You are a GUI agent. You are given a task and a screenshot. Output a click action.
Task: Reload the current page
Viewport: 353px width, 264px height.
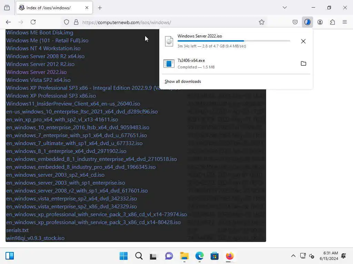tap(33, 22)
